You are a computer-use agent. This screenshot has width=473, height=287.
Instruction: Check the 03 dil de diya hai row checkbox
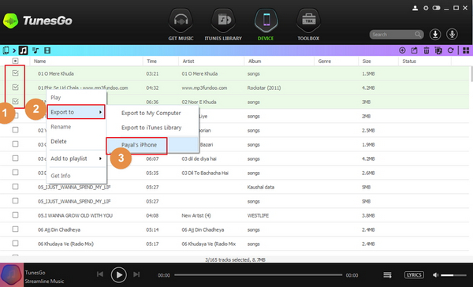16,158
